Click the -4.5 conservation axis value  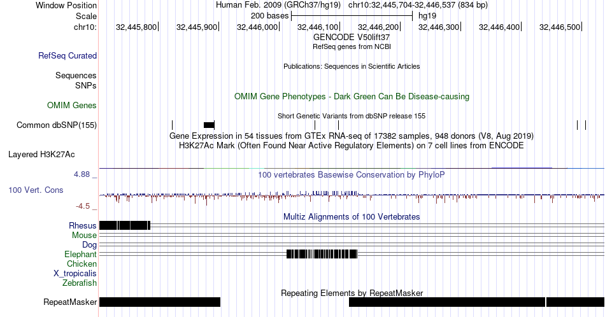pyautogui.click(x=83, y=206)
